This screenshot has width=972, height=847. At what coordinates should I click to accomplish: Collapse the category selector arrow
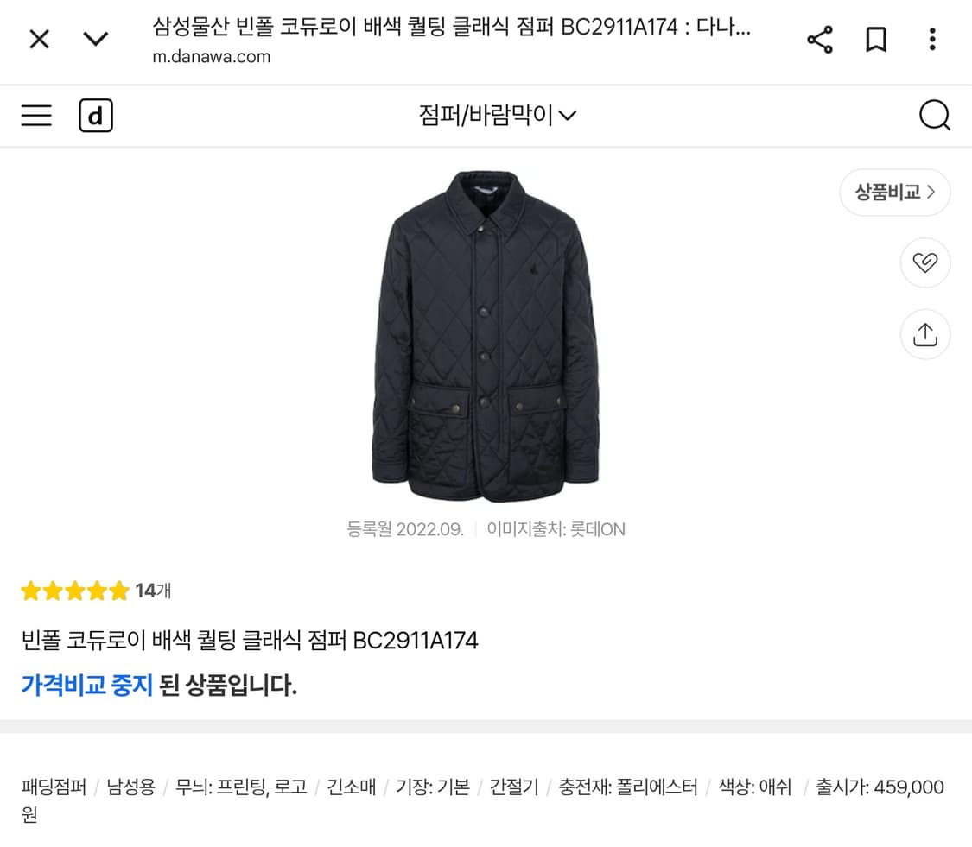[x=569, y=115]
